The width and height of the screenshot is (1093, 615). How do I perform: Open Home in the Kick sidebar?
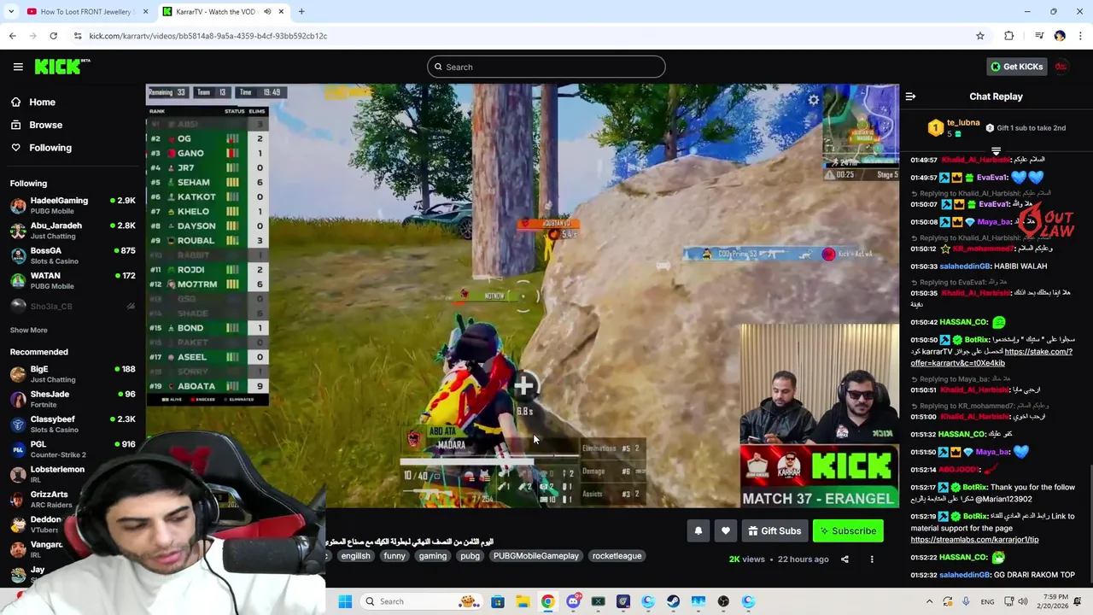click(x=42, y=102)
